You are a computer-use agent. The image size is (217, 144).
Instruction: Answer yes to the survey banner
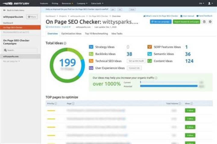tap(113, 9)
